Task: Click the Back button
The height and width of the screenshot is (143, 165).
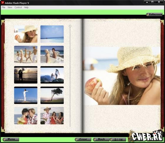Action: [x=101, y=139]
